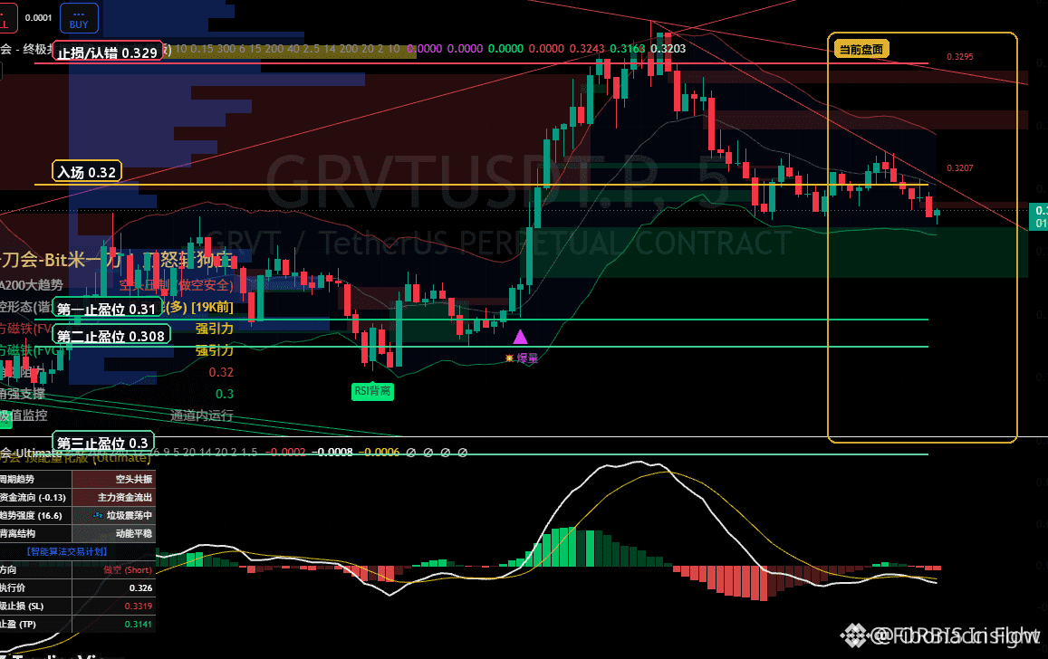Click the 第一止盈位 0.31 take-profit label

106,309
